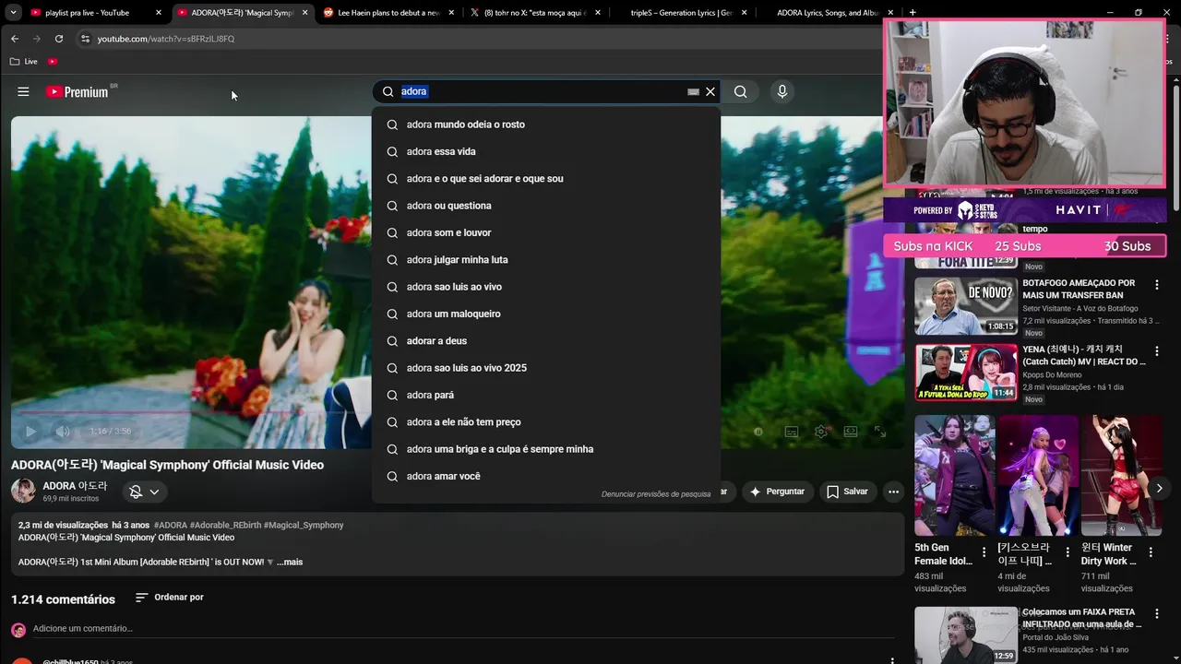Select suggestion 'adora ou questiona'
This screenshot has width=1181, height=664.
546,206
